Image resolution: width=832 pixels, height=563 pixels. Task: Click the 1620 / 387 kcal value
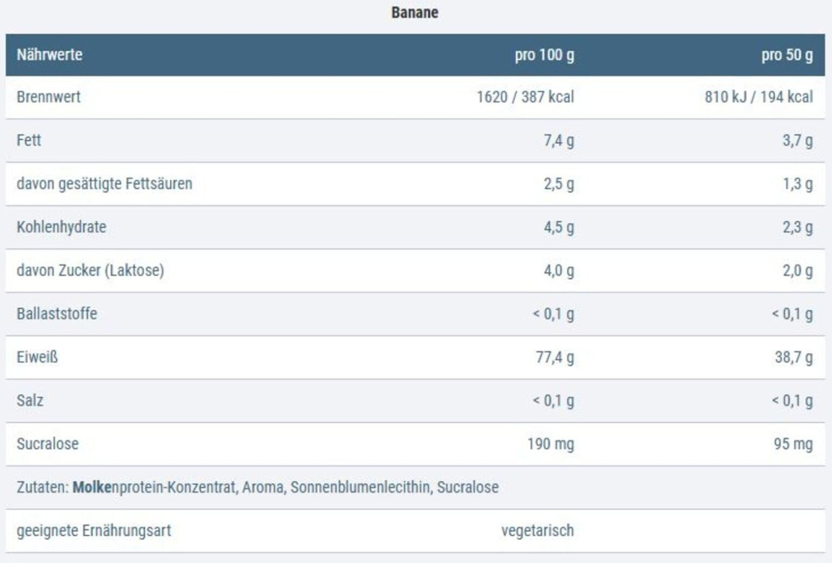[x=525, y=97]
